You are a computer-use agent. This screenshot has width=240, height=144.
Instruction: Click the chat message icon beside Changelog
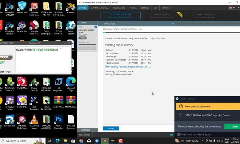[171, 135]
